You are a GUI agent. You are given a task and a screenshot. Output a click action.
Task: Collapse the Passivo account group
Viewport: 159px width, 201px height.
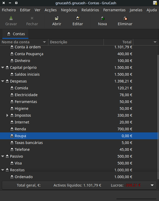coord(3,156)
